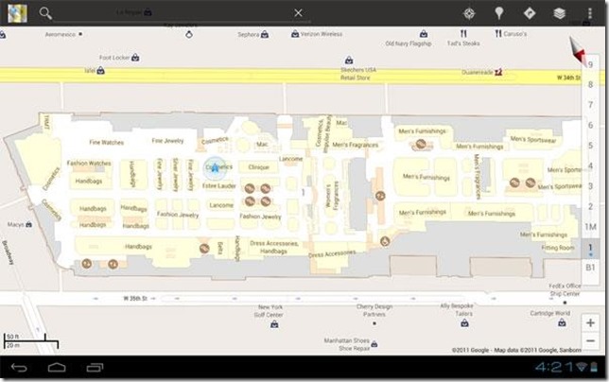Tap the blue current location marker
This screenshot has height=382, width=609.
[x=215, y=168]
